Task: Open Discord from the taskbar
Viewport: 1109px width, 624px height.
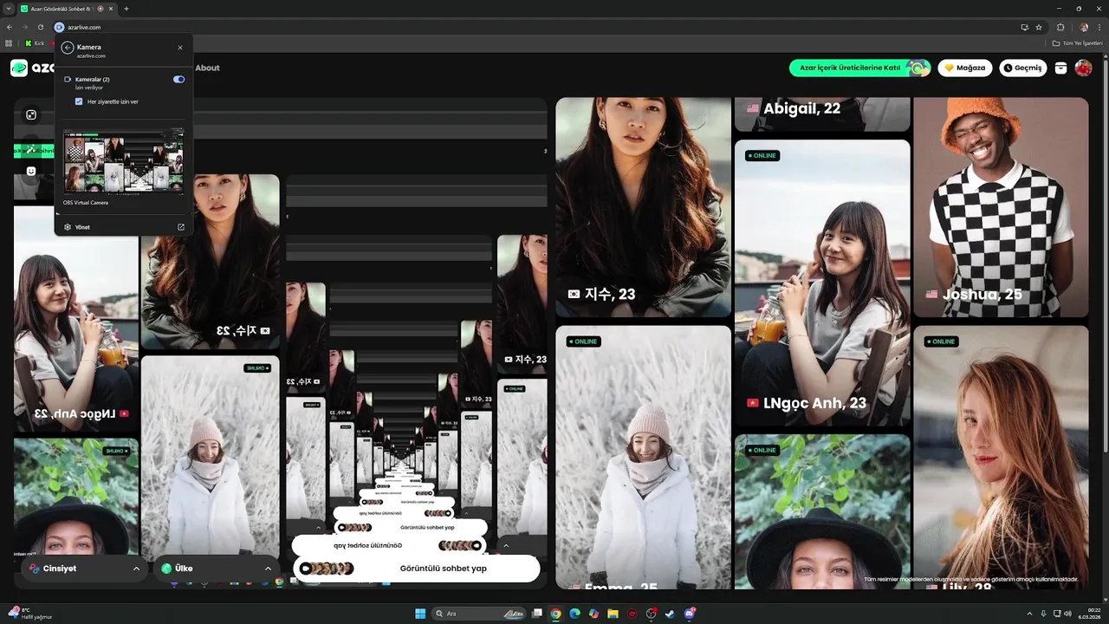Action: tap(690, 614)
